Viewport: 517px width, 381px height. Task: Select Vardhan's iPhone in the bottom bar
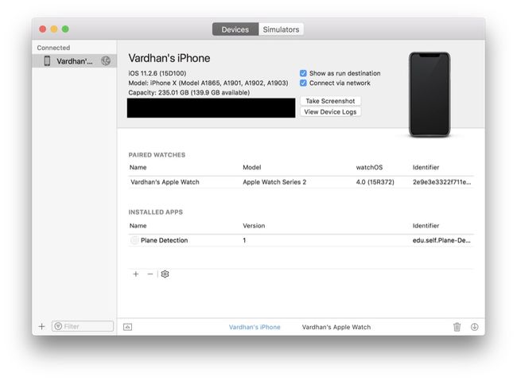255,327
